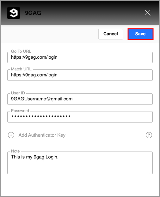The height and width of the screenshot is (197, 160).
Task: Click the Go To URL label
Action: coord(21,51)
